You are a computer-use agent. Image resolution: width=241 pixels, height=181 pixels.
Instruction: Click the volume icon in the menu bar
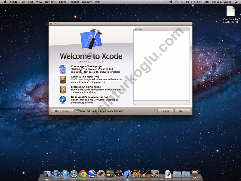tap(187, 2)
